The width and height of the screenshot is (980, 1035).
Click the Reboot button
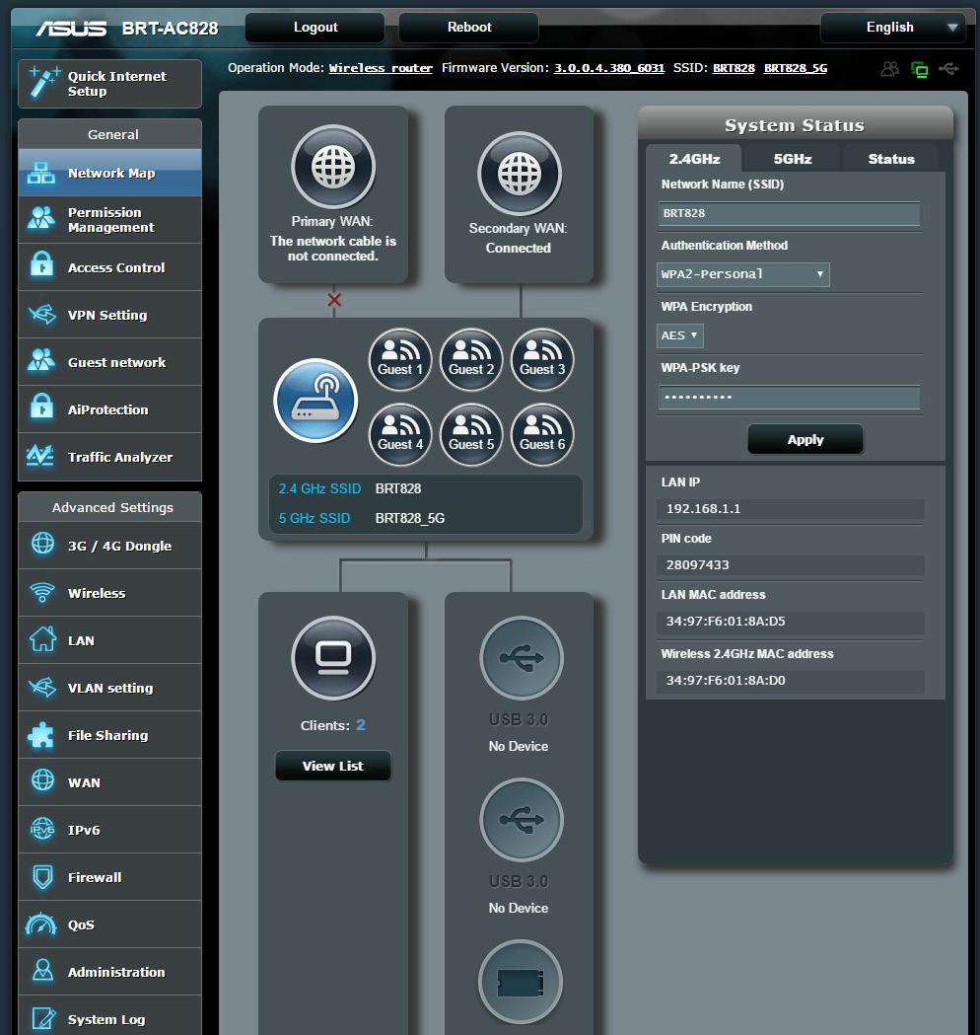[469, 28]
